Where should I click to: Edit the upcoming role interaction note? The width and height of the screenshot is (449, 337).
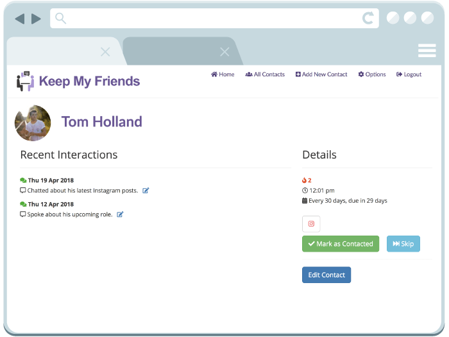pyautogui.click(x=120, y=214)
